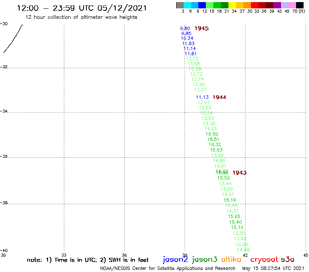The width and height of the screenshot is (309, 272).
Task: Click the 12.27 wave height value
Action: tap(200, 90)
